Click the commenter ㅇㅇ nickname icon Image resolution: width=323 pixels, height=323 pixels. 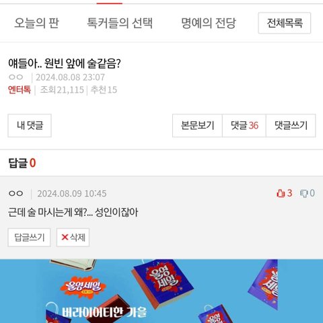pos(15,193)
